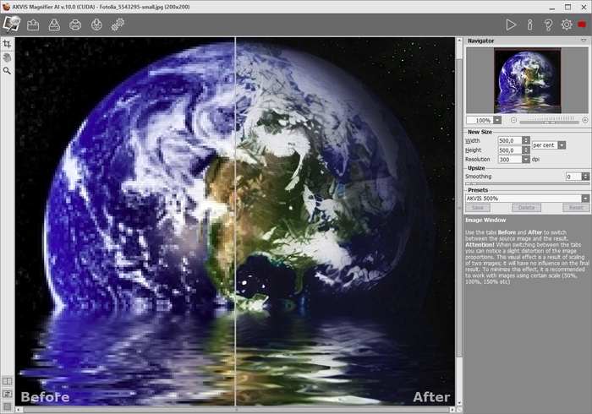Screen dimensions: 592x414
Task: Click the preset Delete button
Action: click(x=527, y=208)
